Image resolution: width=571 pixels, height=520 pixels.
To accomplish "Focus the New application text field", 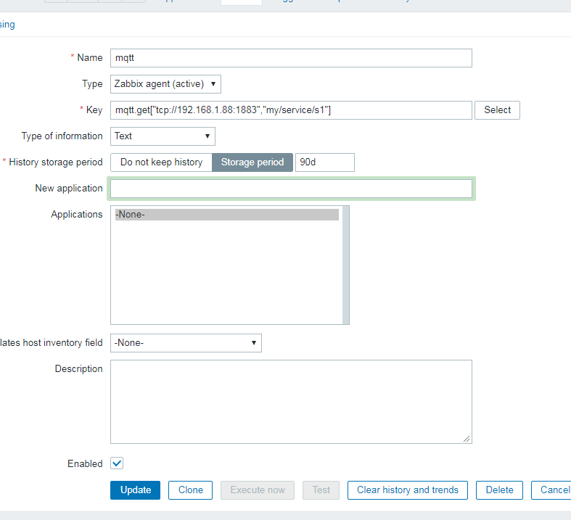I will point(291,189).
